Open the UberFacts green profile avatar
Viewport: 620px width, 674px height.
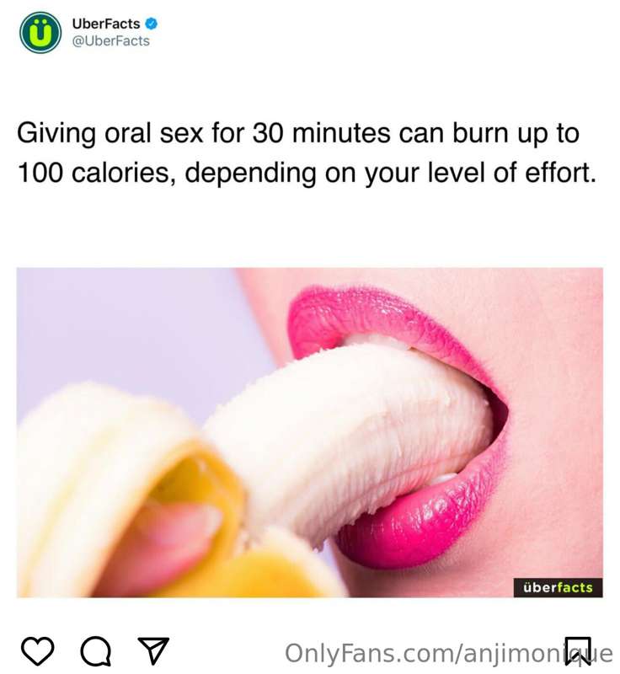point(40,33)
